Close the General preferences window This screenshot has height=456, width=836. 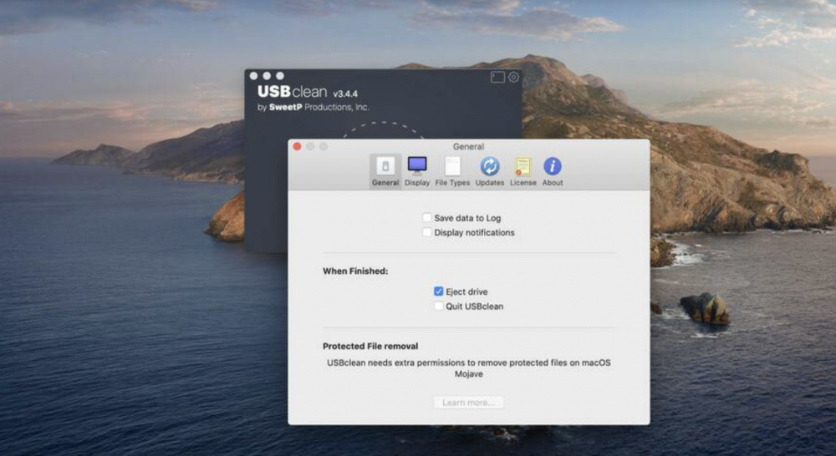click(297, 146)
